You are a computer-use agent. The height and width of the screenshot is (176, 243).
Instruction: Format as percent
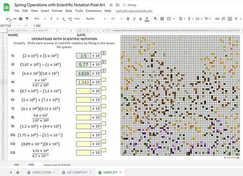(57, 19)
